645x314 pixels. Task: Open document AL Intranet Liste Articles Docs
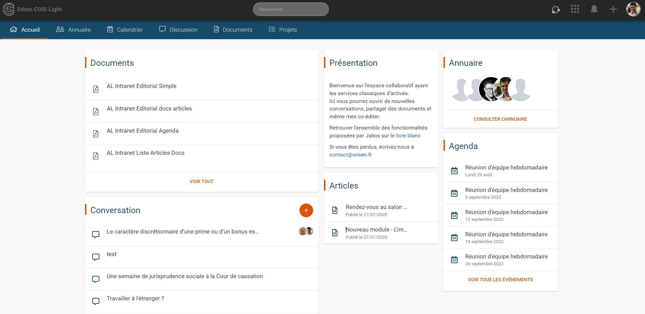point(145,153)
